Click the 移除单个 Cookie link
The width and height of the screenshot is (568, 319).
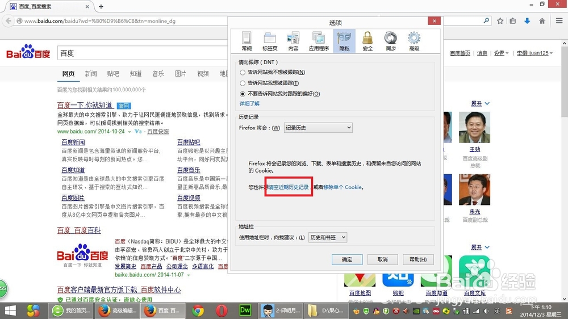click(x=343, y=187)
